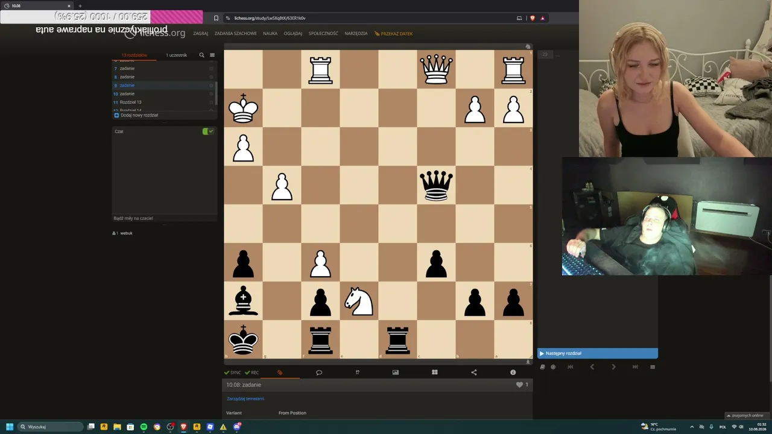This screenshot has height=434, width=772.
Task: Open the ZAGRAJ menu
Action: (200, 34)
